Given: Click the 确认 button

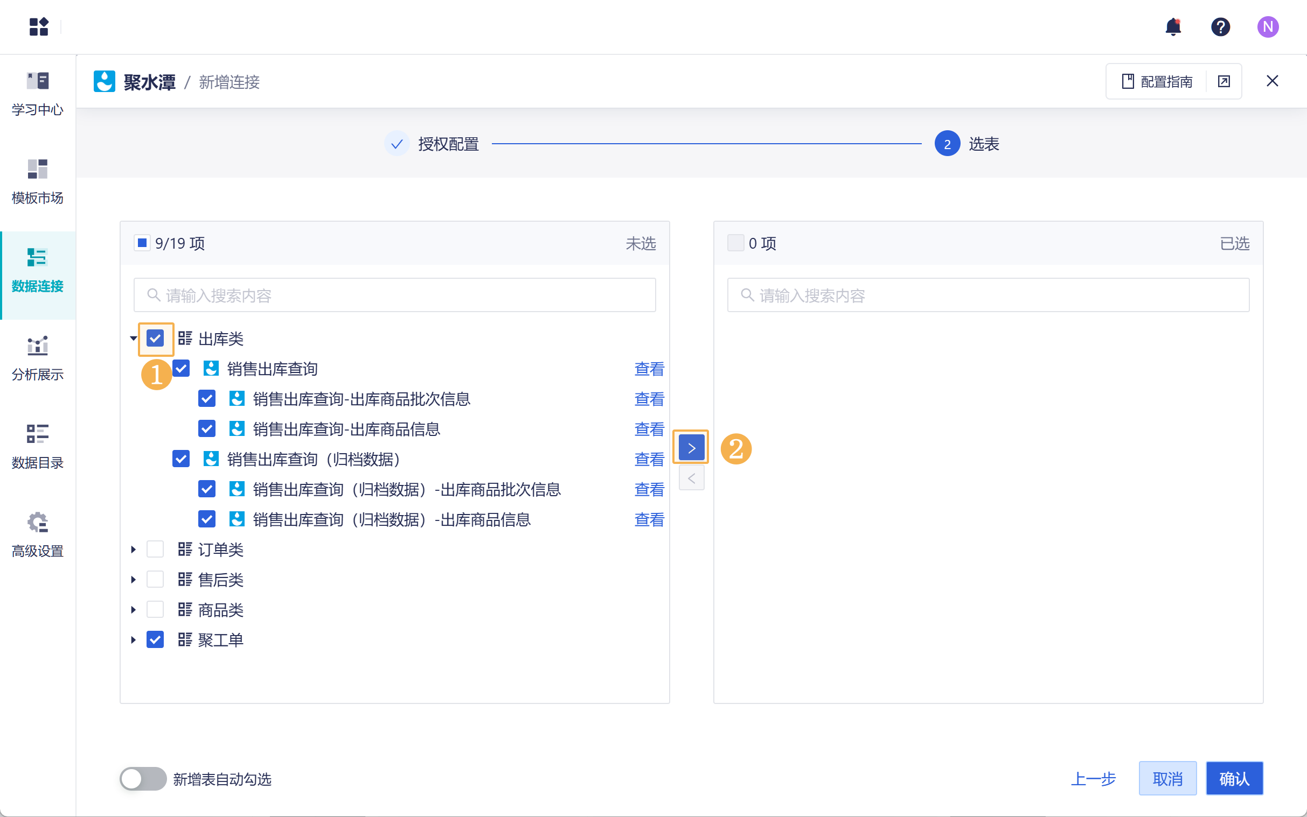Looking at the screenshot, I should tap(1234, 779).
